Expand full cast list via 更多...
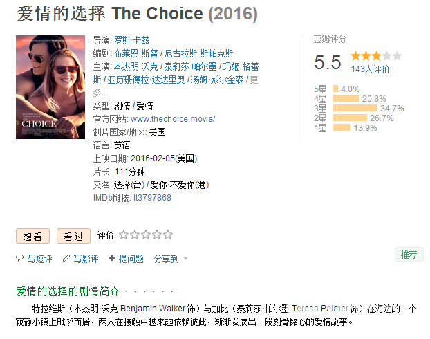 tap(254, 80)
